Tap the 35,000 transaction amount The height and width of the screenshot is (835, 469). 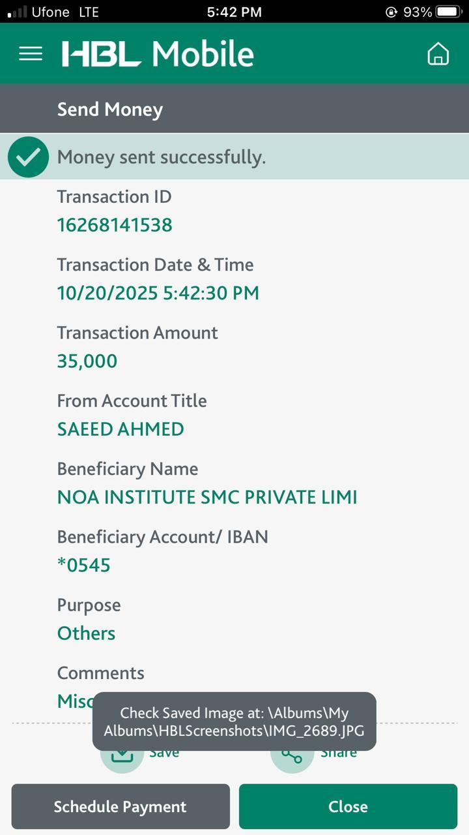(87, 361)
